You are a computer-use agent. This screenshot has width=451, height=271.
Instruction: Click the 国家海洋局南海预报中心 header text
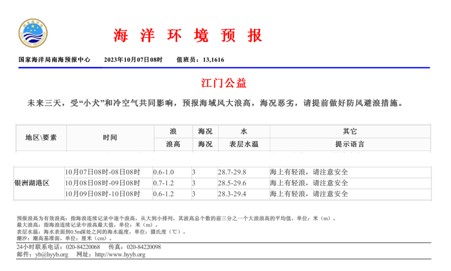pyautogui.click(x=54, y=59)
